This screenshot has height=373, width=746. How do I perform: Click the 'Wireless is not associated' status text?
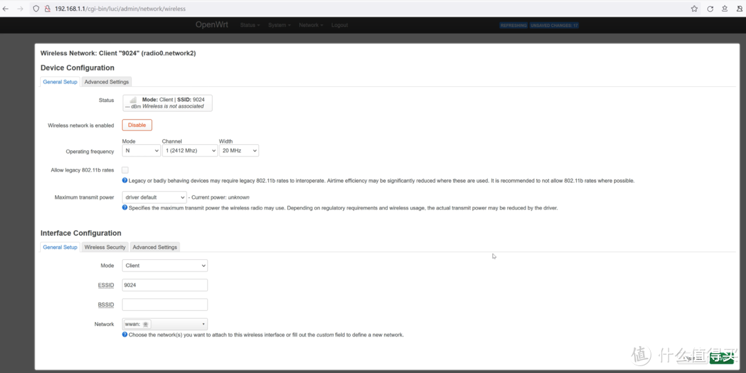173,106
